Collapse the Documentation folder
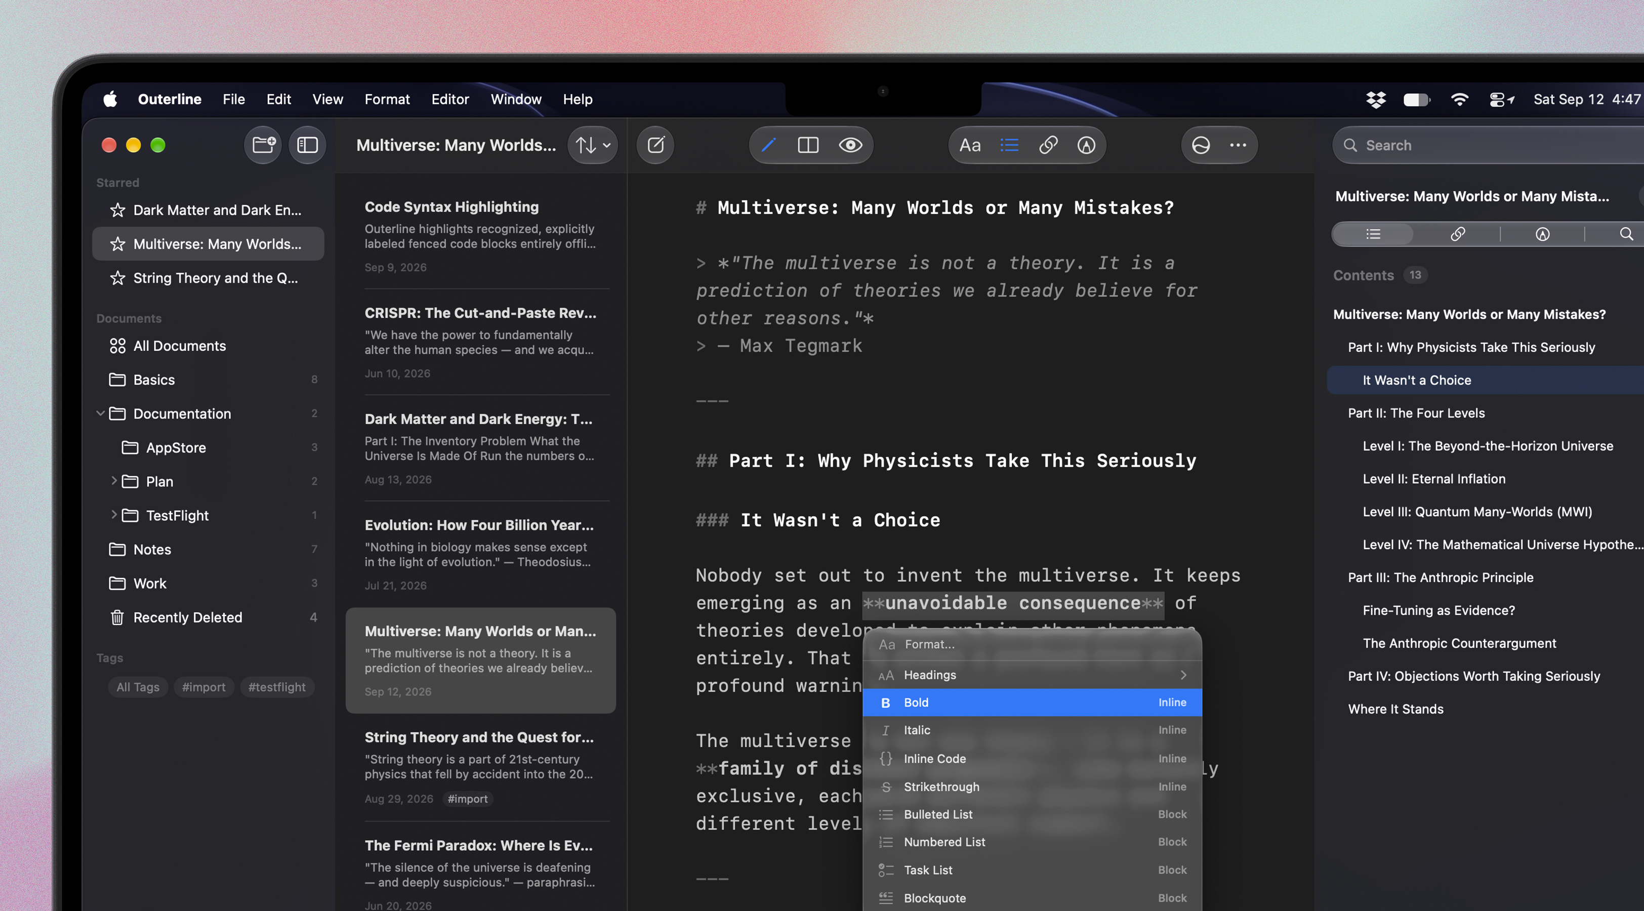 (100, 413)
